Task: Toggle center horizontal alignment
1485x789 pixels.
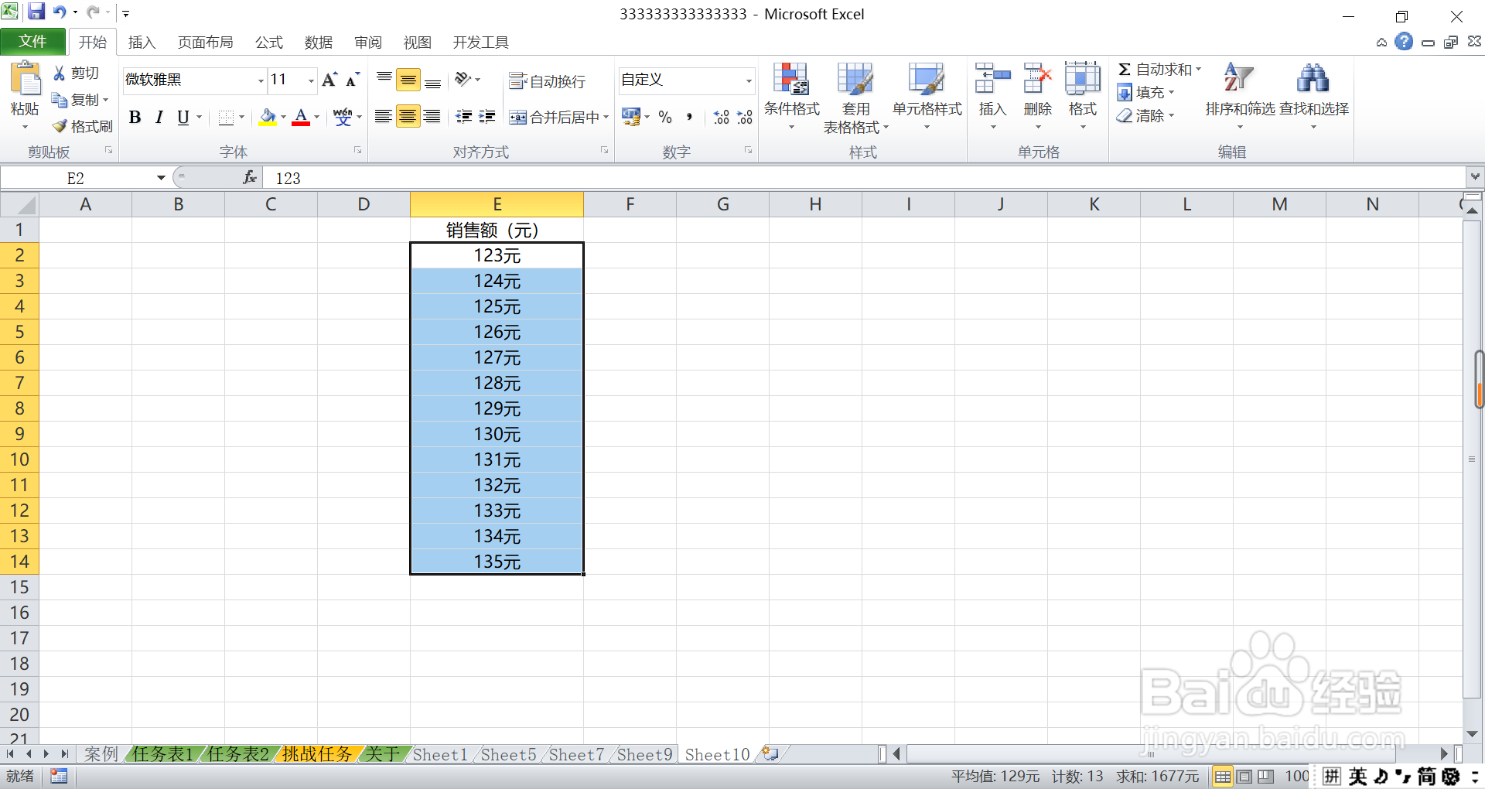Action: 408,117
